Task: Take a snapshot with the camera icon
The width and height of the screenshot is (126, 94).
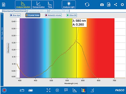Action: click(x=102, y=5)
